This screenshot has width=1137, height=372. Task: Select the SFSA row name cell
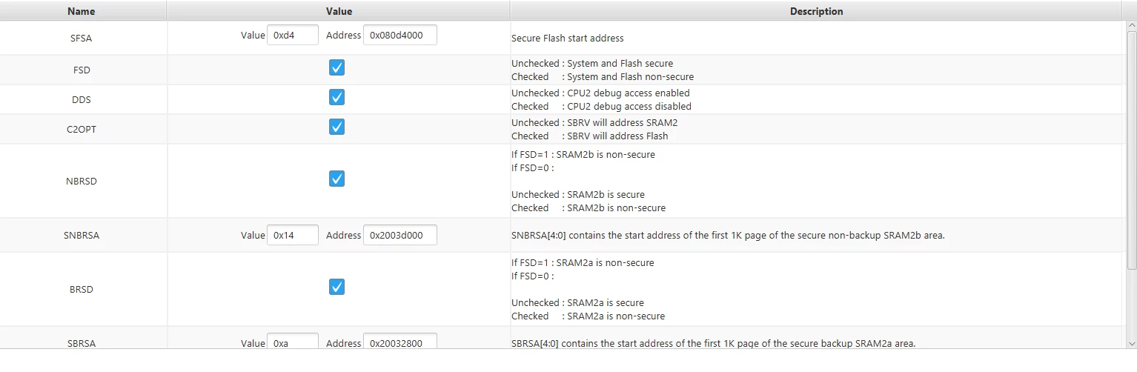click(82, 38)
